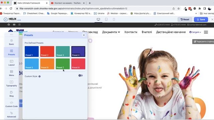
Task: Open the YouTube social link
Action: click(x=14, y=25)
